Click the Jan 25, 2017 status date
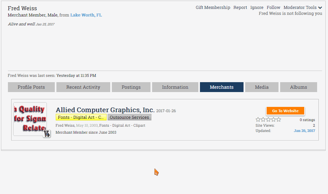This screenshot has height=194, width=328. pos(45,24)
